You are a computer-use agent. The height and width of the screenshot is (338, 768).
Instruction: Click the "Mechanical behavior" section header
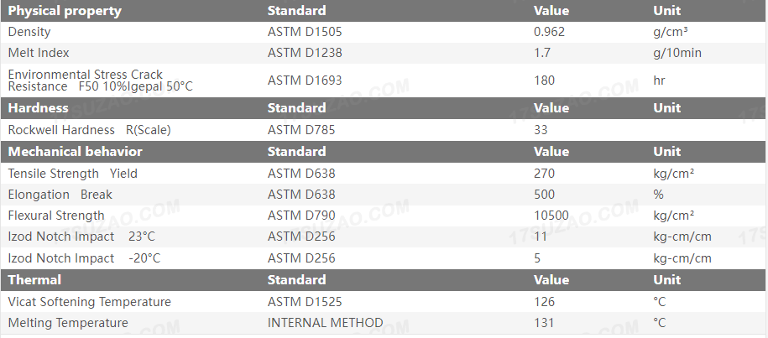75,152
